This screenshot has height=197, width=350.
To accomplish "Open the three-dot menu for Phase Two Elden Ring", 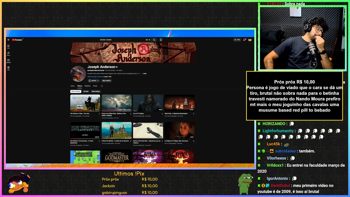I will [x=131, y=114].
